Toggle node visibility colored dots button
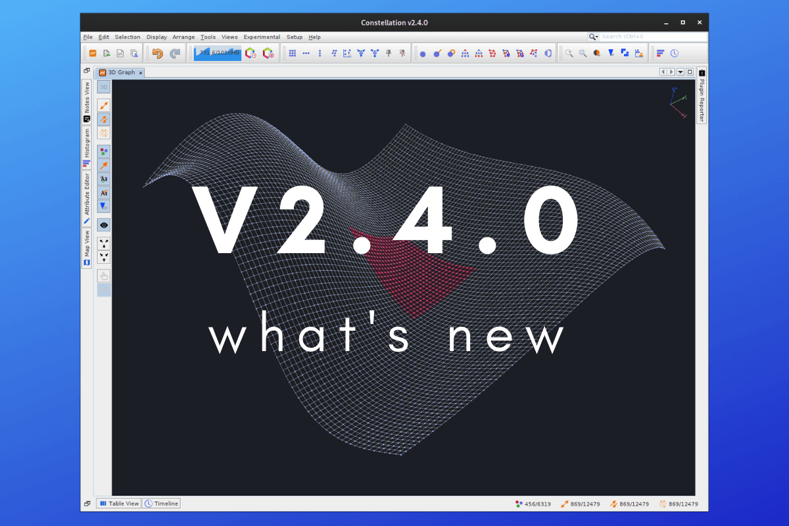The image size is (789, 526). (x=104, y=151)
